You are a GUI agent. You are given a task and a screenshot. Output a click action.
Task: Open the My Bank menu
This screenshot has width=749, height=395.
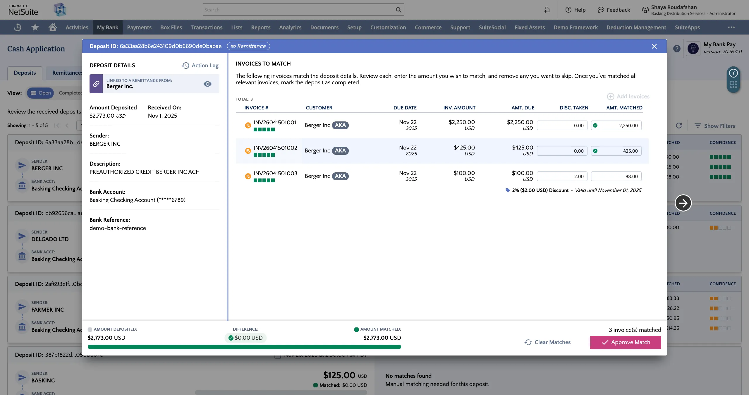point(108,27)
